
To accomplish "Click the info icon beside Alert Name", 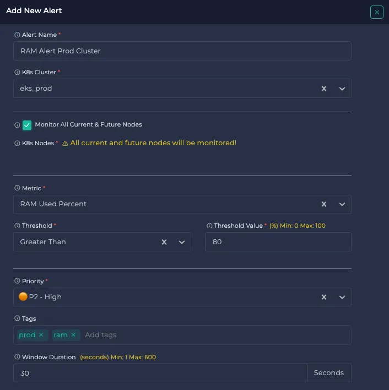I will (17, 35).
